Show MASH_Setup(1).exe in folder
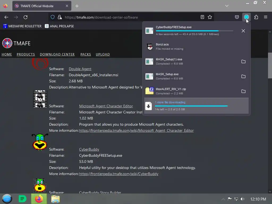The width and height of the screenshot is (272, 204). (x=243, y=62)
